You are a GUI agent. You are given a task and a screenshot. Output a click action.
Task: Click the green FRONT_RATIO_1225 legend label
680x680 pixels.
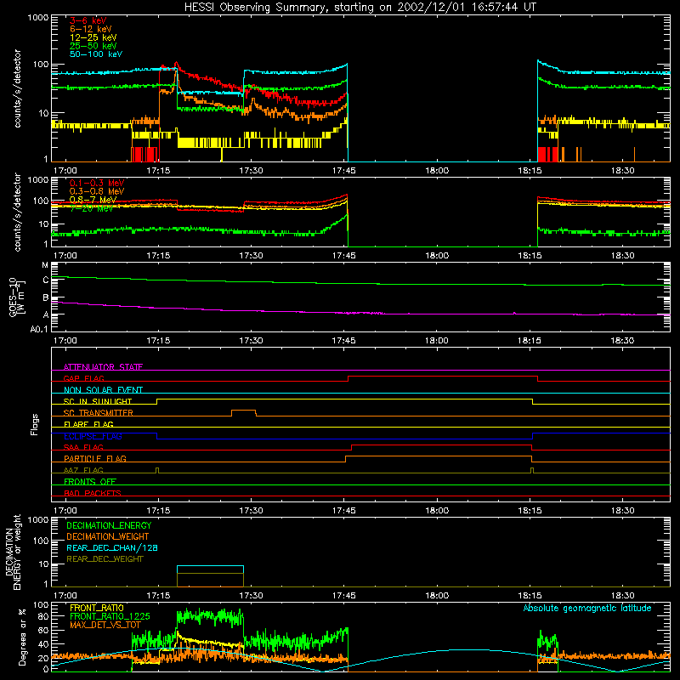pos(110,616)
